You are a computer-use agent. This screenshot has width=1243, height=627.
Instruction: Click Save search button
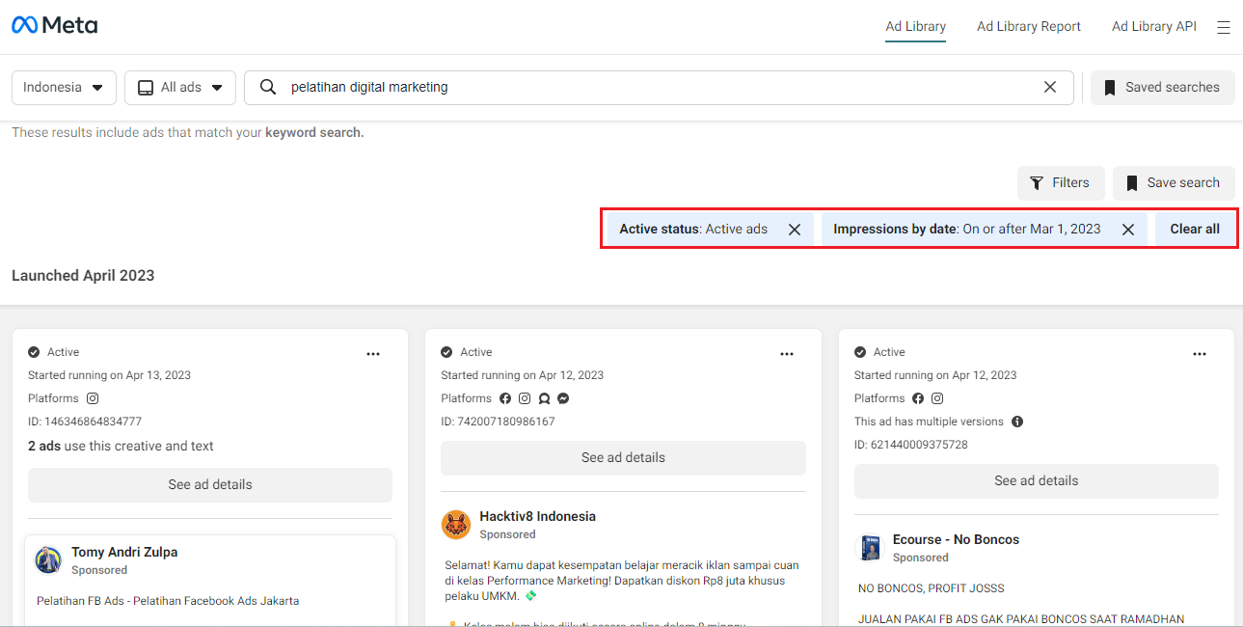[x=1174, y=182]
